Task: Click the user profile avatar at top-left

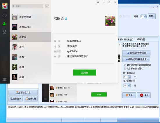Action: coord(5,6)
